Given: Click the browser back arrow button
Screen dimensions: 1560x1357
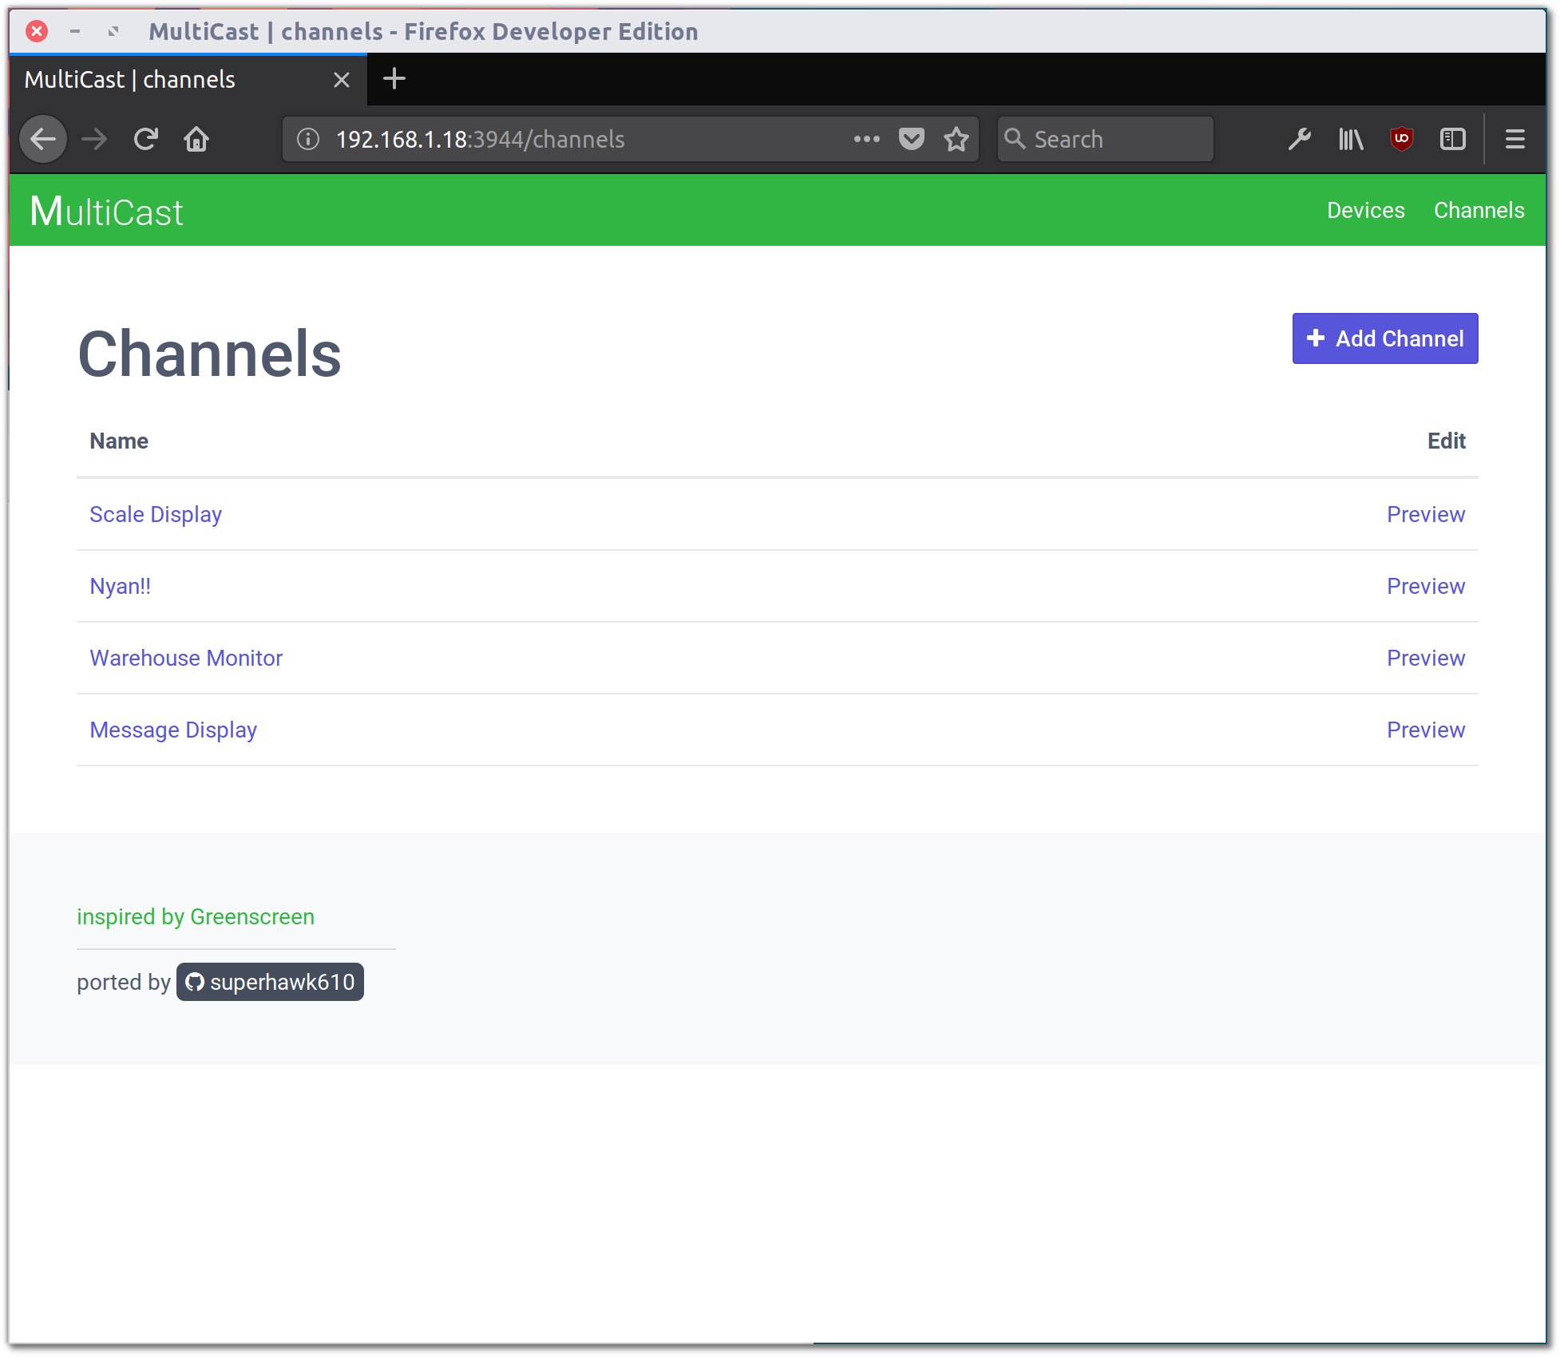Looking at the screenshot, I should pyautogui.click(x=43, y=139).
